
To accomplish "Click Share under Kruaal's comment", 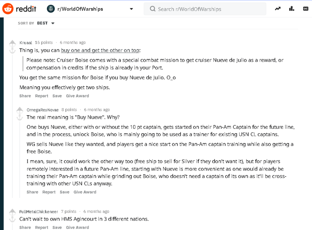I will pos(25,96).
